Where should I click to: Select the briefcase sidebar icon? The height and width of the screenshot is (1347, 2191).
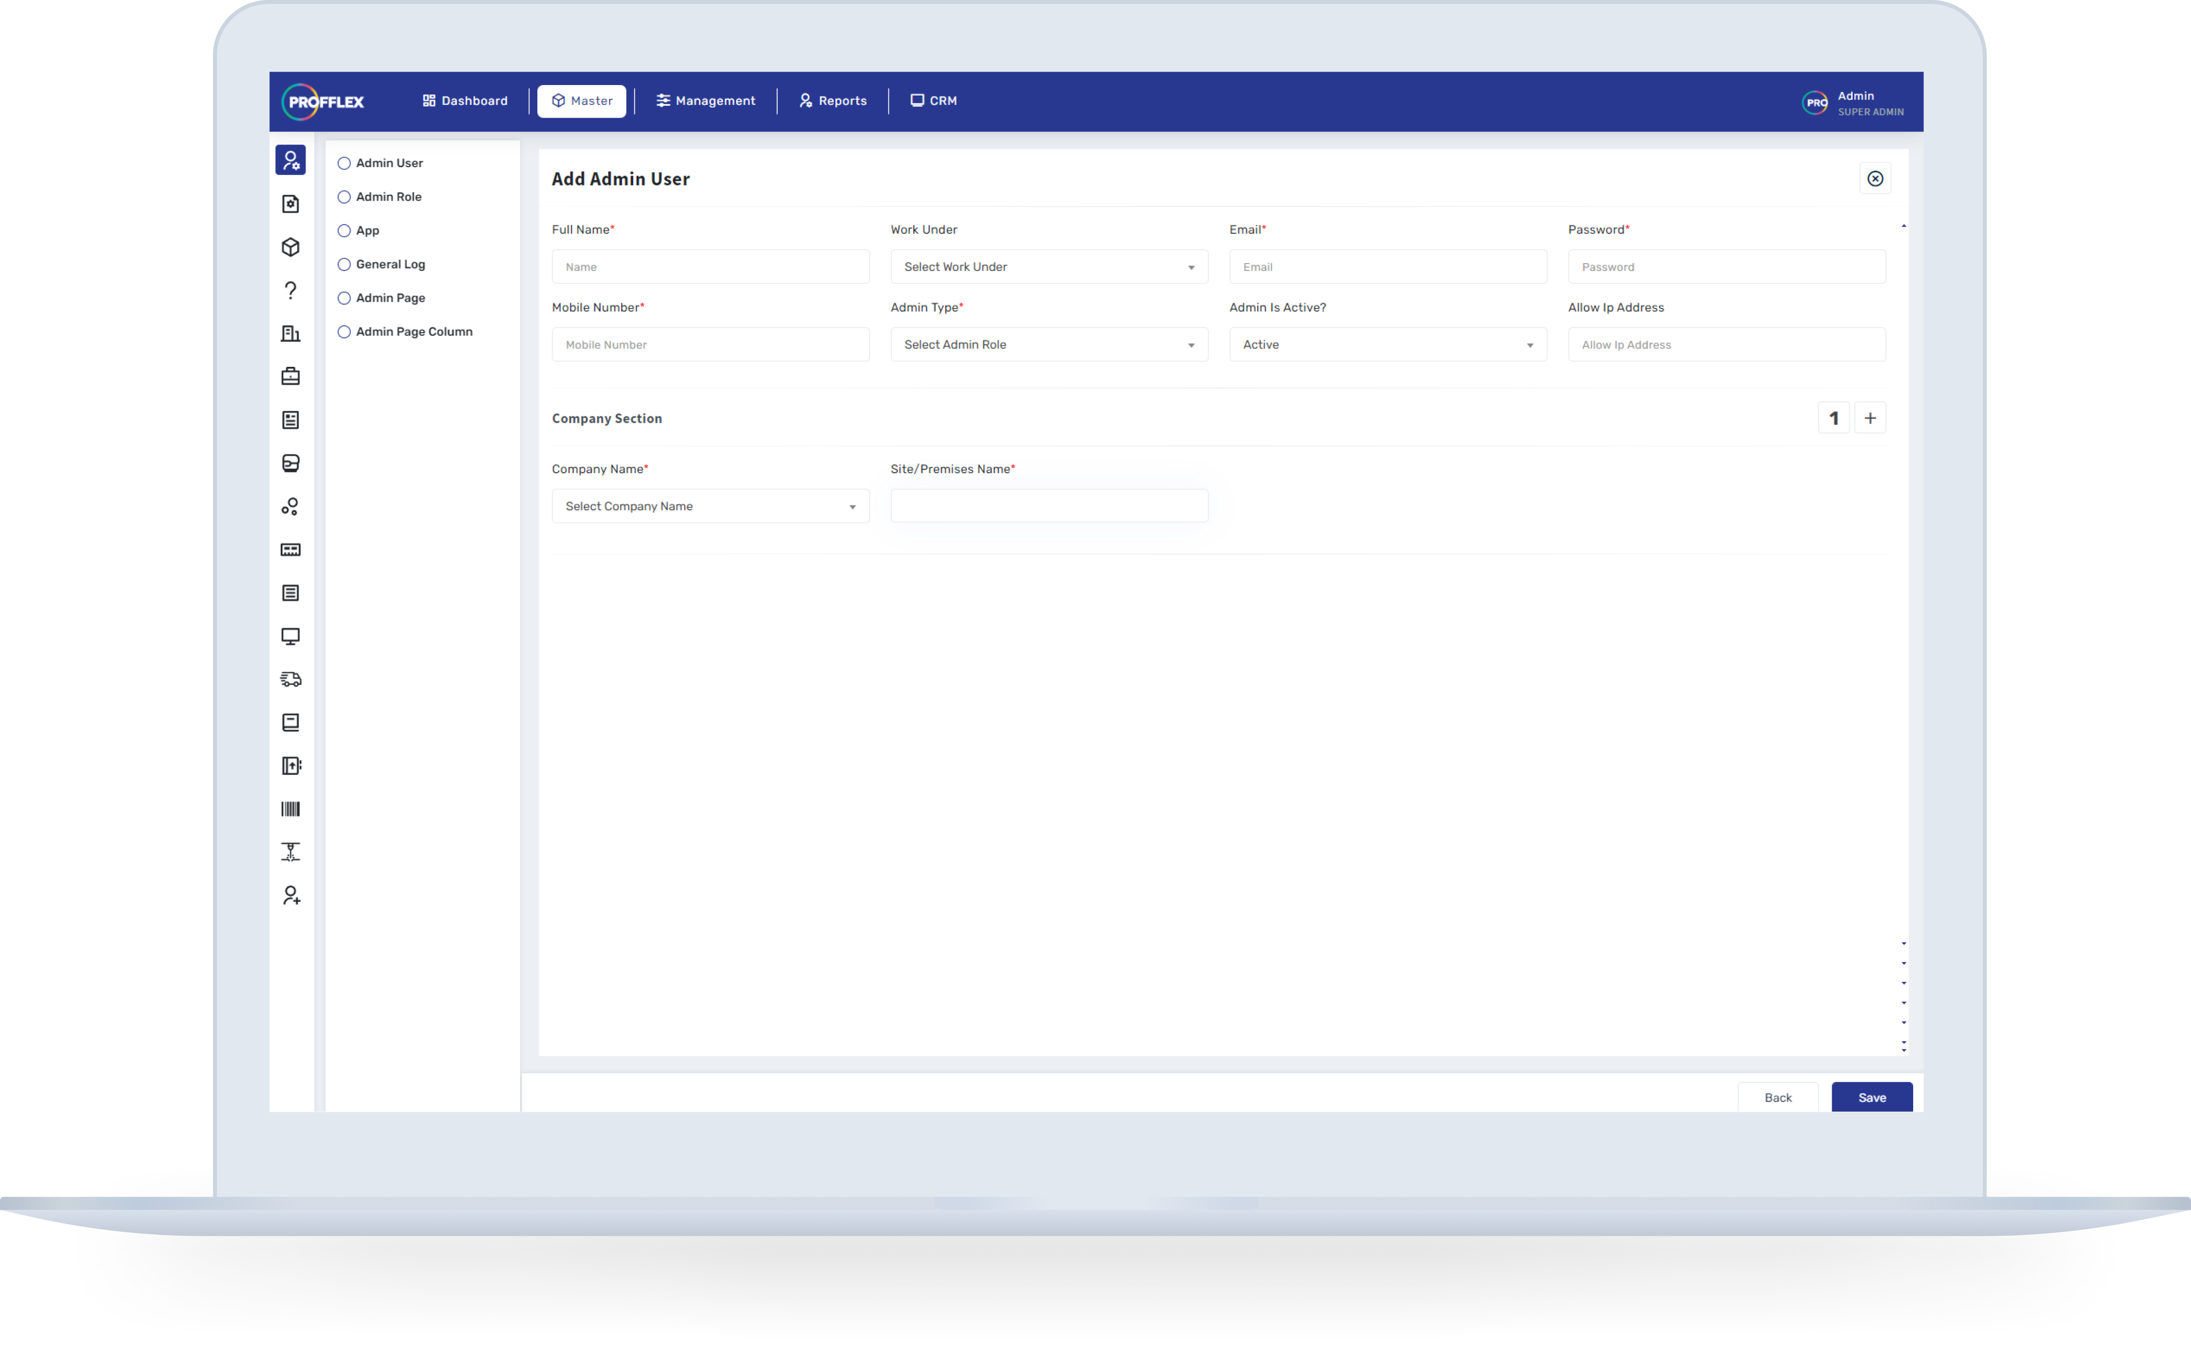click(x=290, y=377)
